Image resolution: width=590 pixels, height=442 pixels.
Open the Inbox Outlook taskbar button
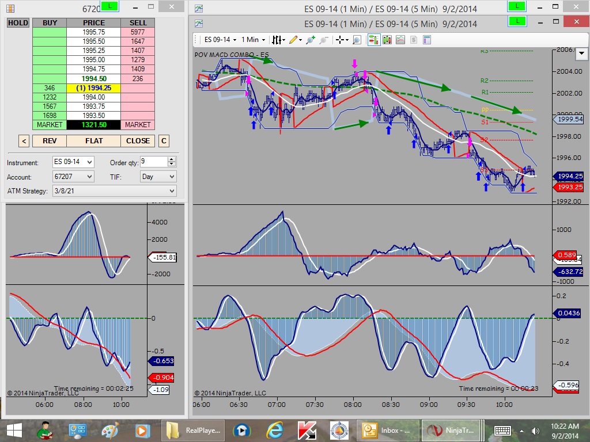(x=387, y=430)
